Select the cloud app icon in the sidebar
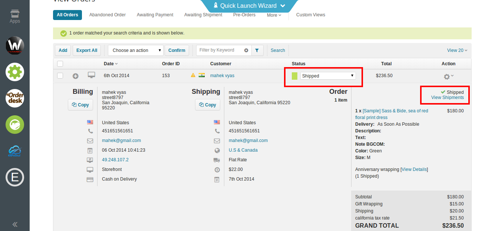 [x=15, y=151]
